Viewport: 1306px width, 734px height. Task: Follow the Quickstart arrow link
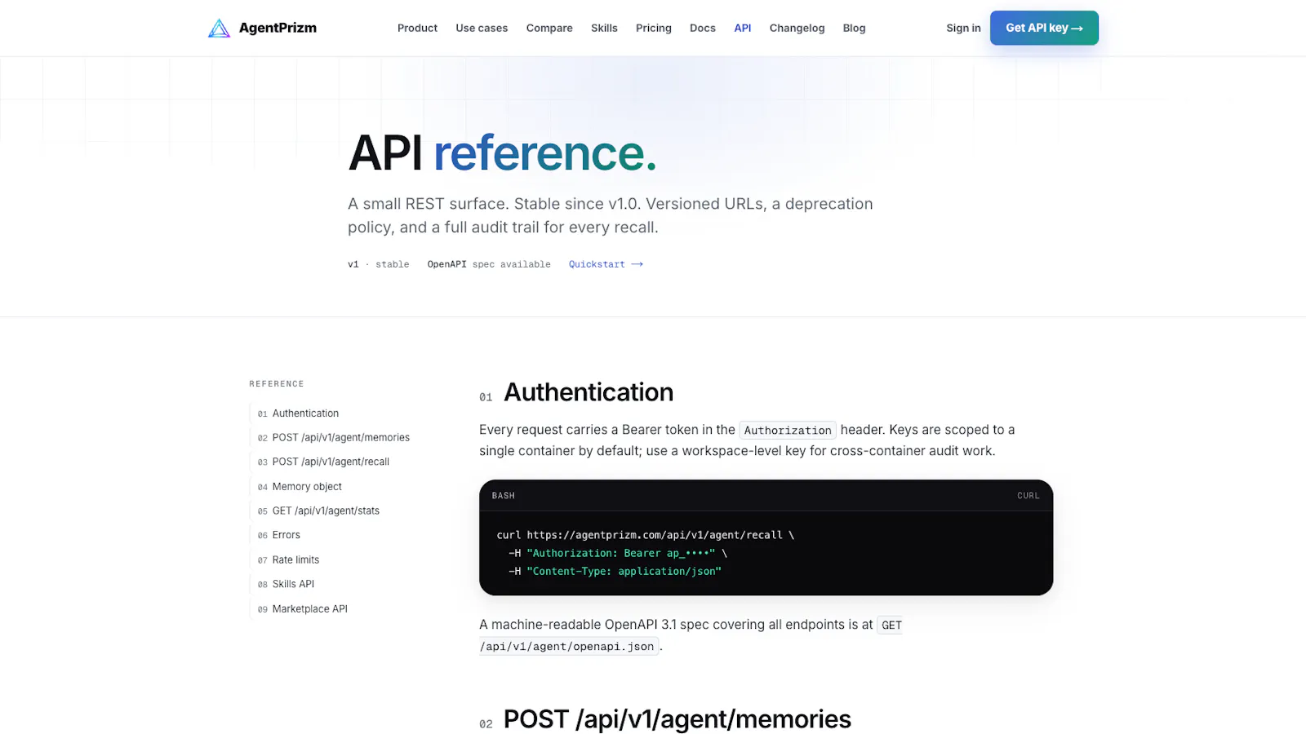click(x=606, y=264)
